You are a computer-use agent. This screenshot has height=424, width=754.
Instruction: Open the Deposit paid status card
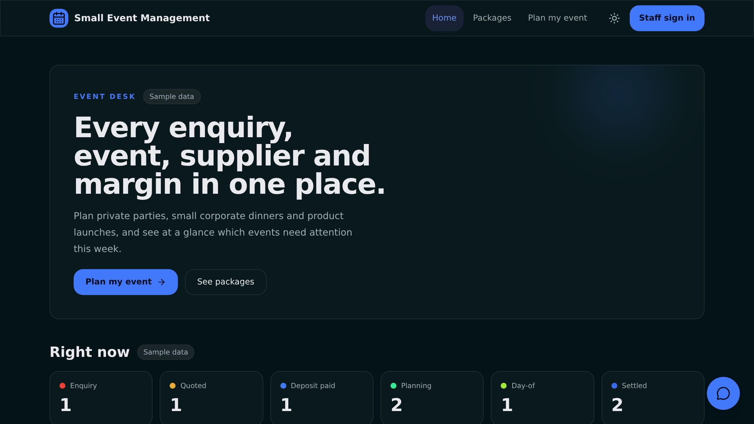point(322,397)
